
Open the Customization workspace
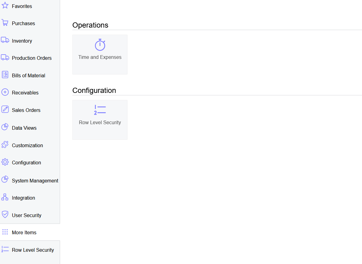(28, 146)
